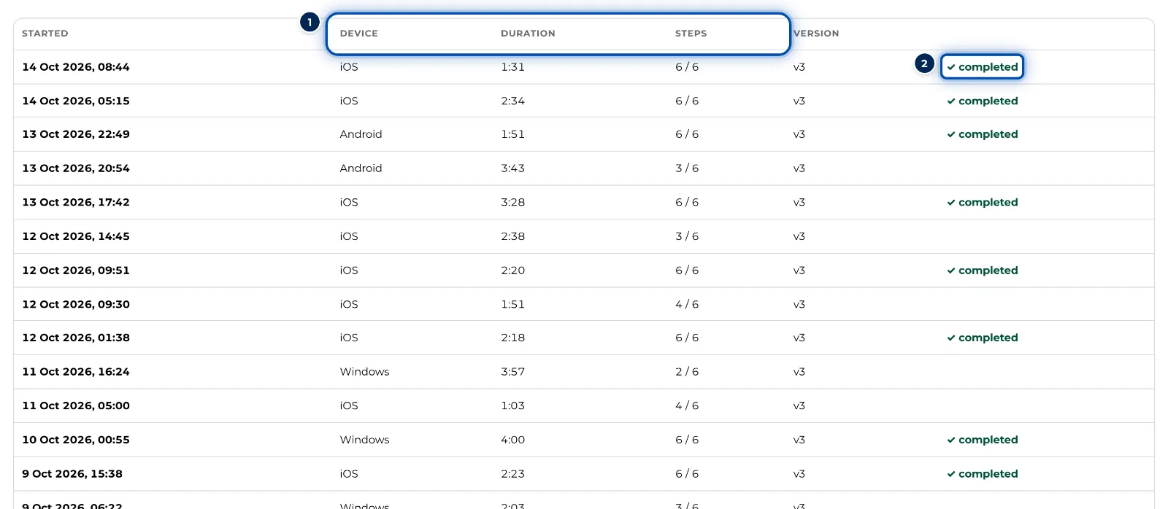Image resolution: width=1168 pixels, height=509 pixels.
Task: Open the run started 13 Oct 2026, 17:42
Action: (x=584, y=202)
